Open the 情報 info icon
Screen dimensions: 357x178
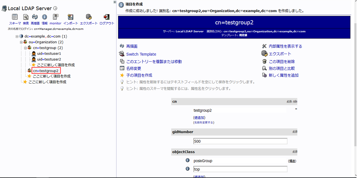[45, 17]
